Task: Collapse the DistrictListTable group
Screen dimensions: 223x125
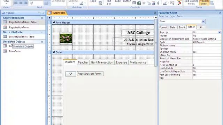Action: 42,32
